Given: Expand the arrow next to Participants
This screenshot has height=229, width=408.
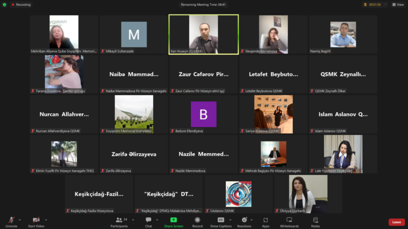Looking at the screenshot, I should coord(133,220).
